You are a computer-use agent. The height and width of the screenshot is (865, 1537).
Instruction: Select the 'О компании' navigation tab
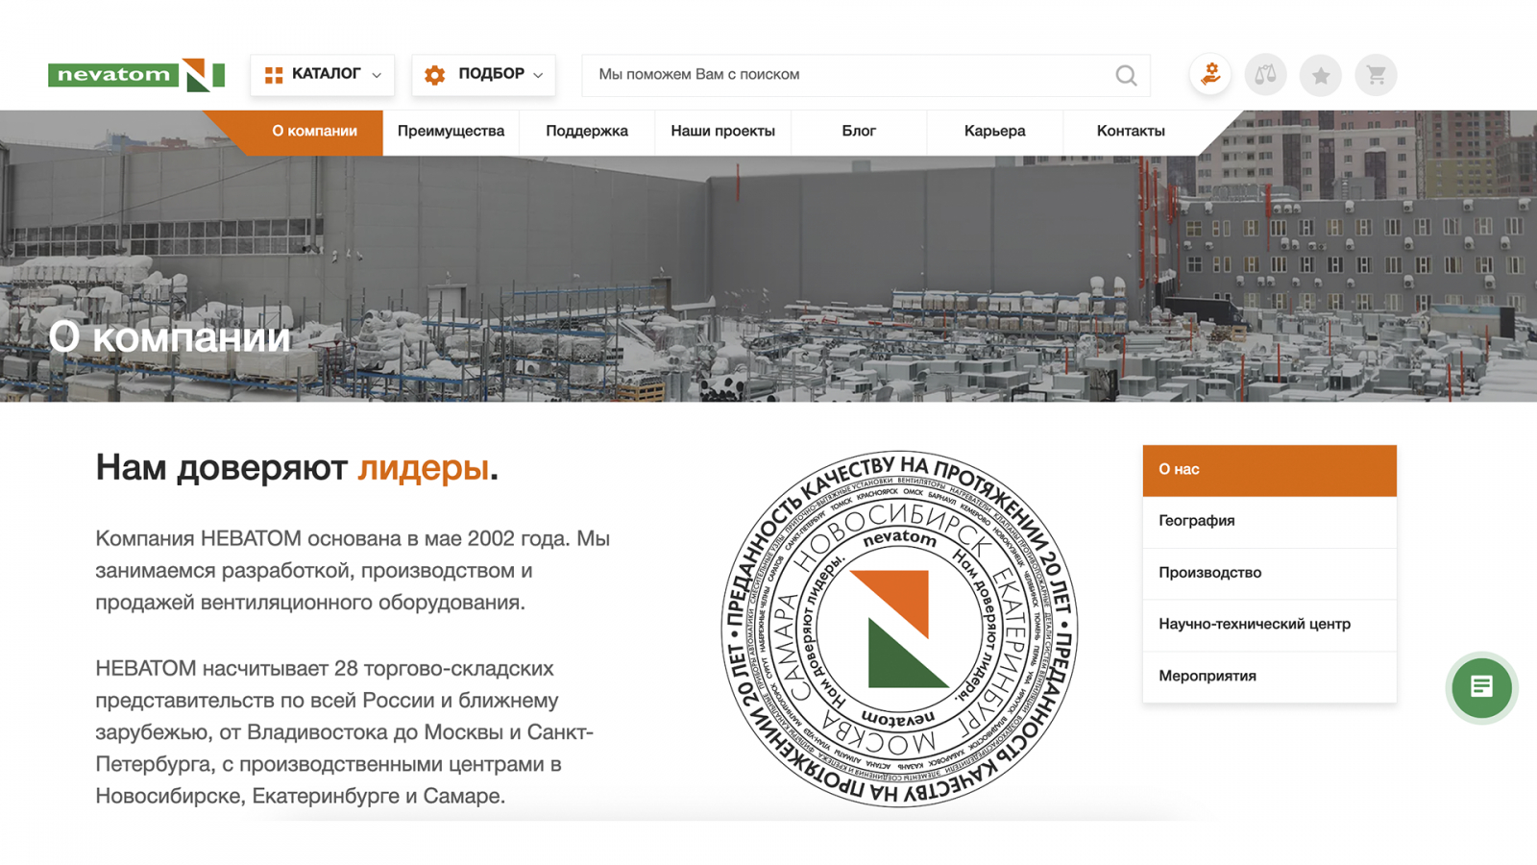(314, 132)
